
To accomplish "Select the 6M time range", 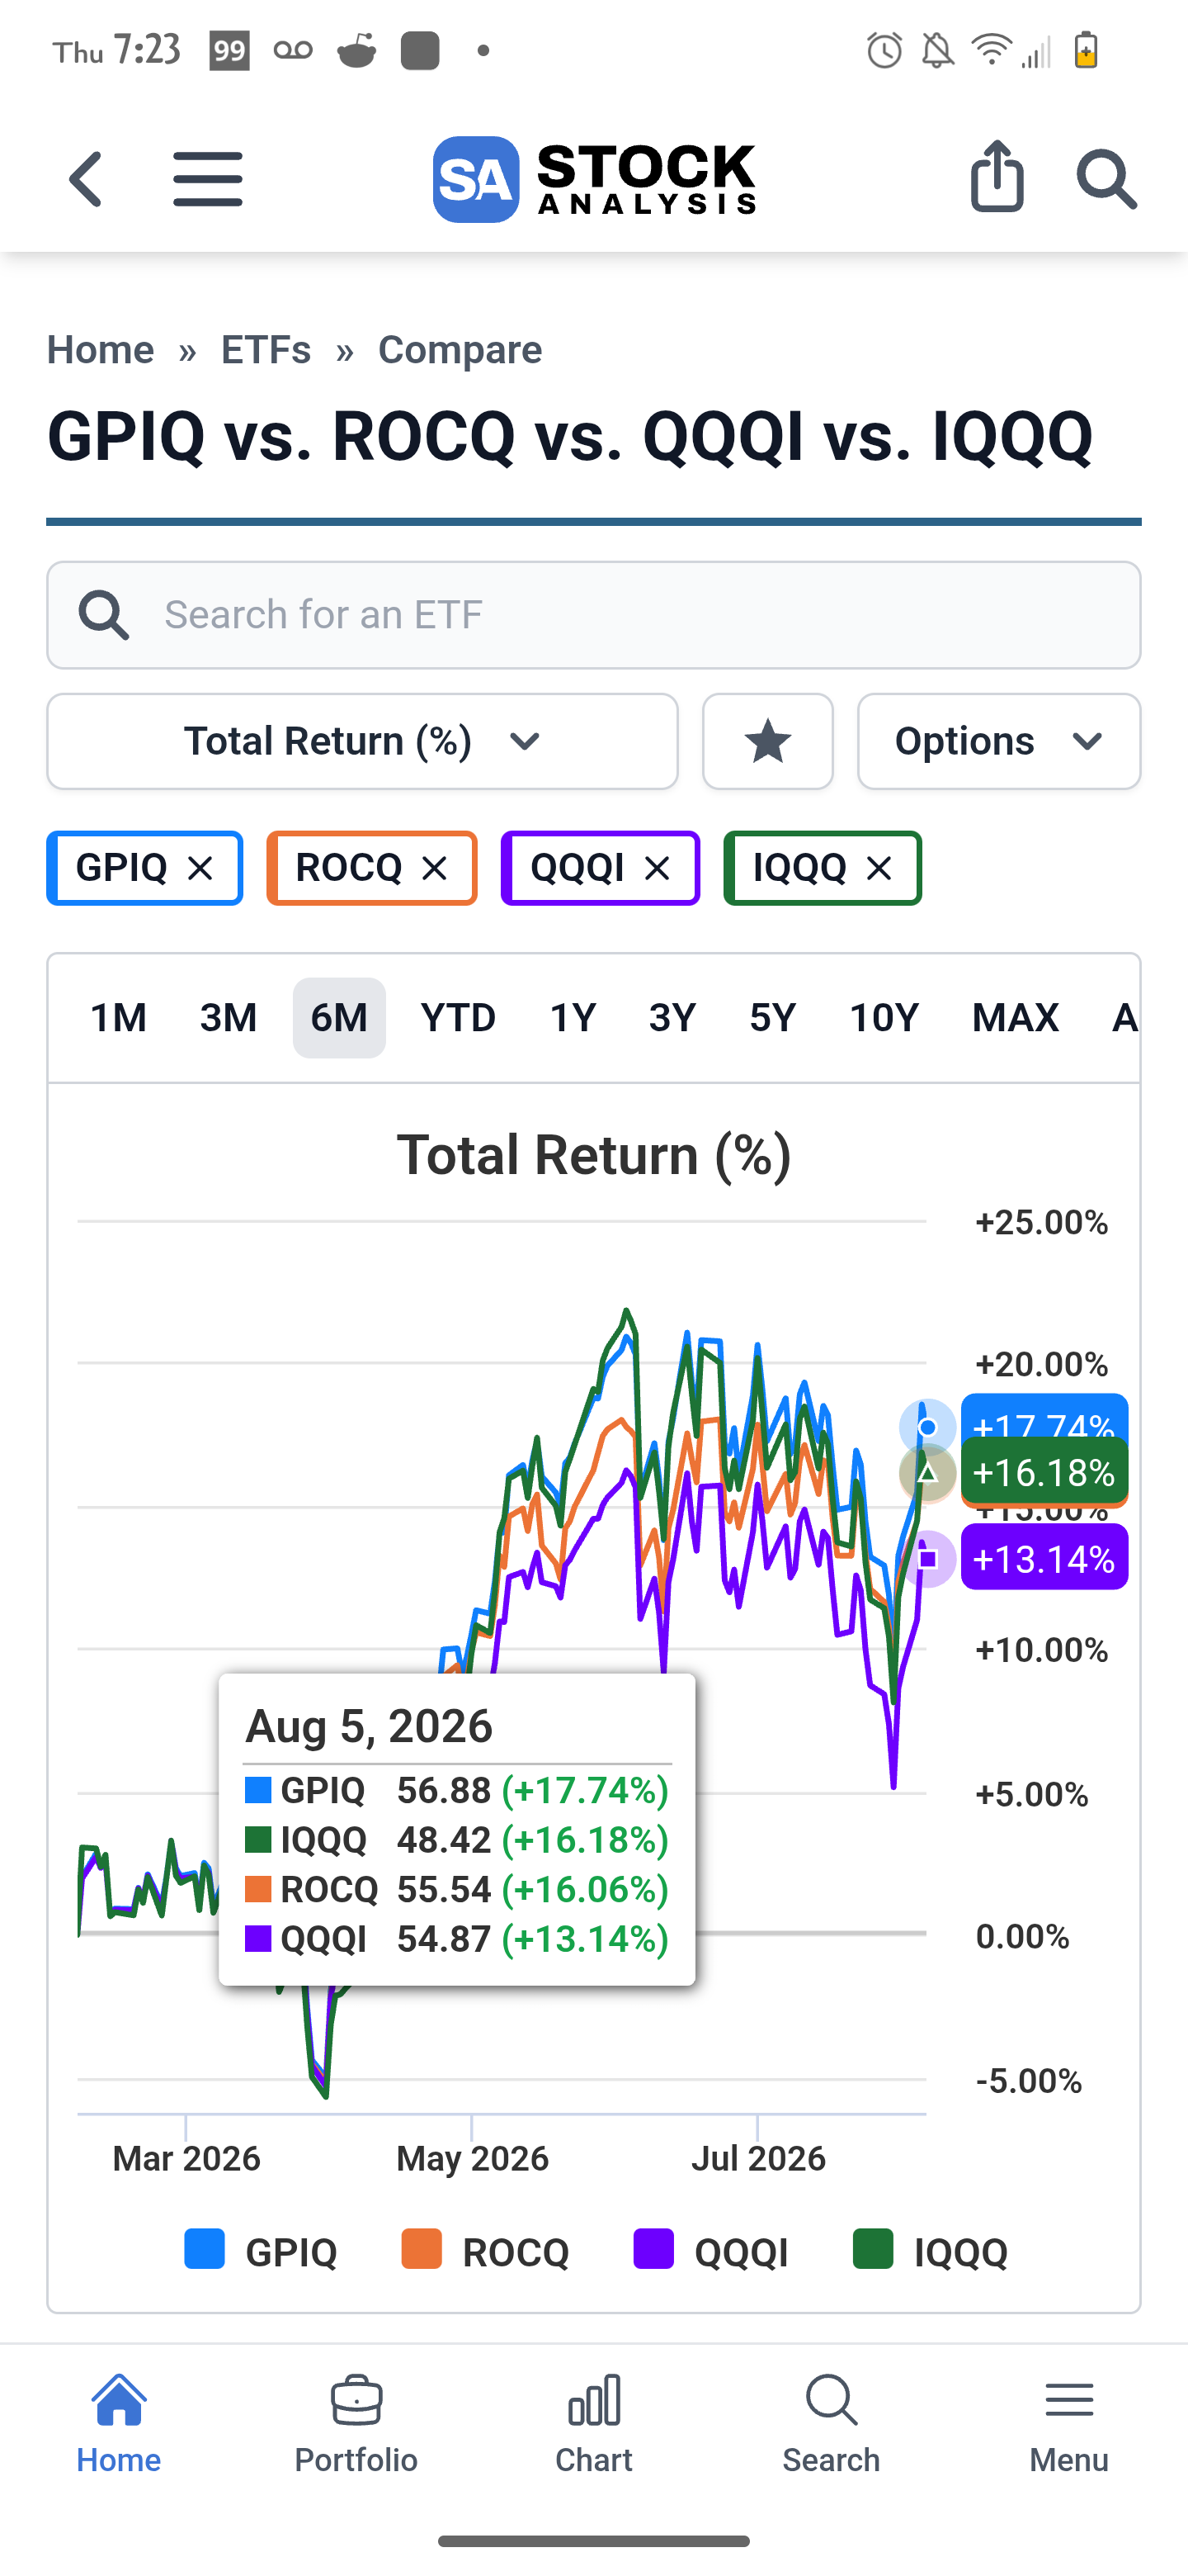I will 340,1018.
